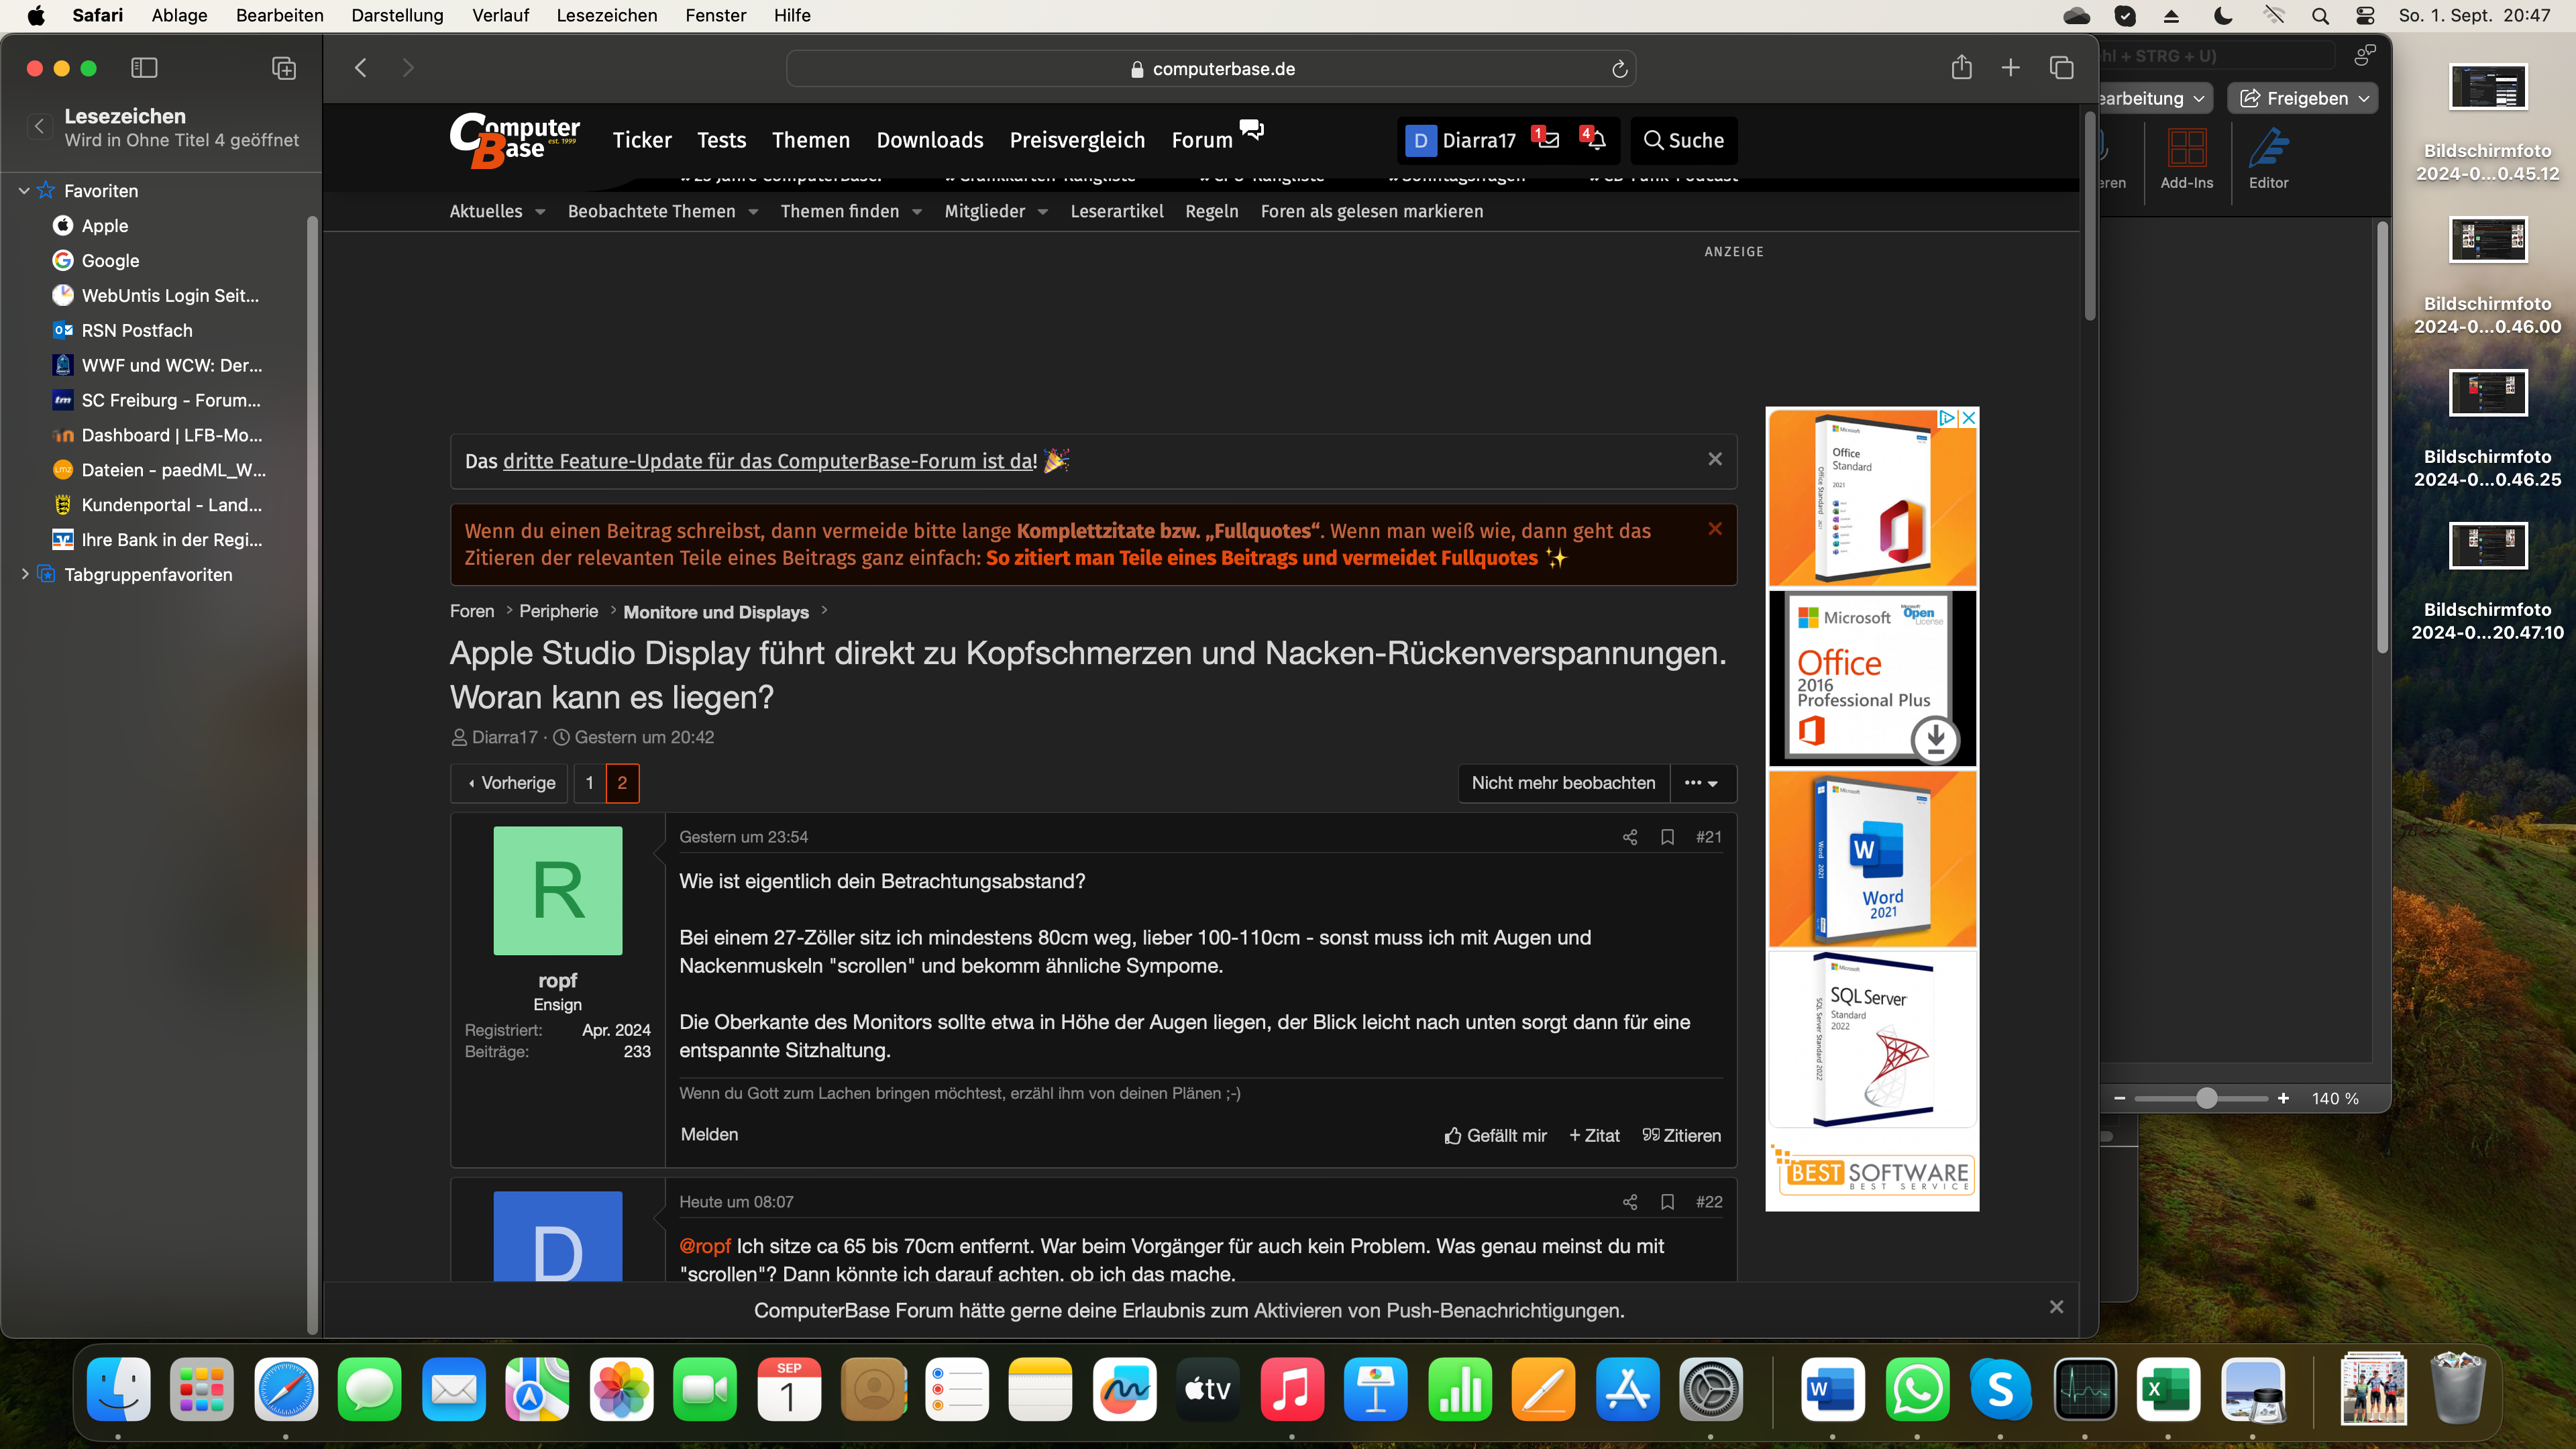2576x1449 pixels.
Task: Click Safari's Share icon in toolbar
Action: click(x=1961, y=68)
